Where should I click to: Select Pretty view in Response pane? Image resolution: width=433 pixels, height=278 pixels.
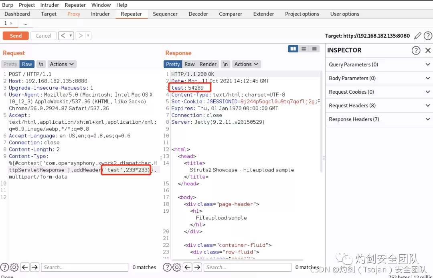[x=173, y=64]
